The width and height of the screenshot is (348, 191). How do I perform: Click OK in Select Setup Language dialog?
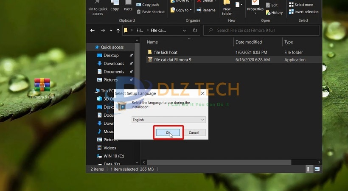click(x=168, y=132)
